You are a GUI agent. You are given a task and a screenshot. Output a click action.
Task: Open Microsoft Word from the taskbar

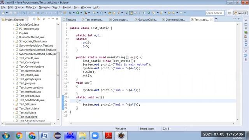[44, 136]
